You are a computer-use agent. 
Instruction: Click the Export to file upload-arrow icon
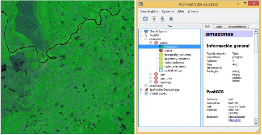coord(171,19)
